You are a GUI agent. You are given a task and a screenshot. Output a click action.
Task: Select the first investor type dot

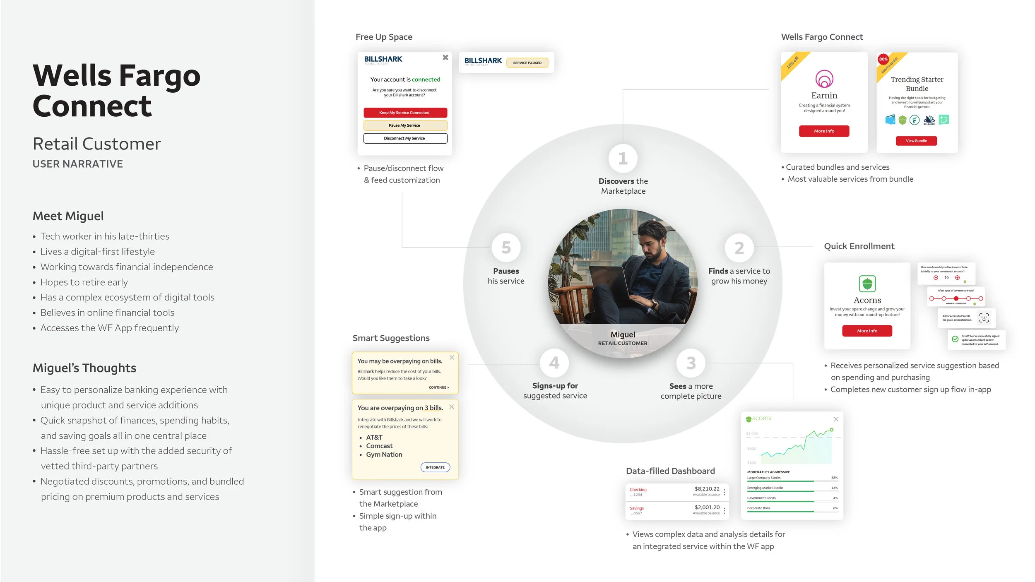[x=931, y=298]
